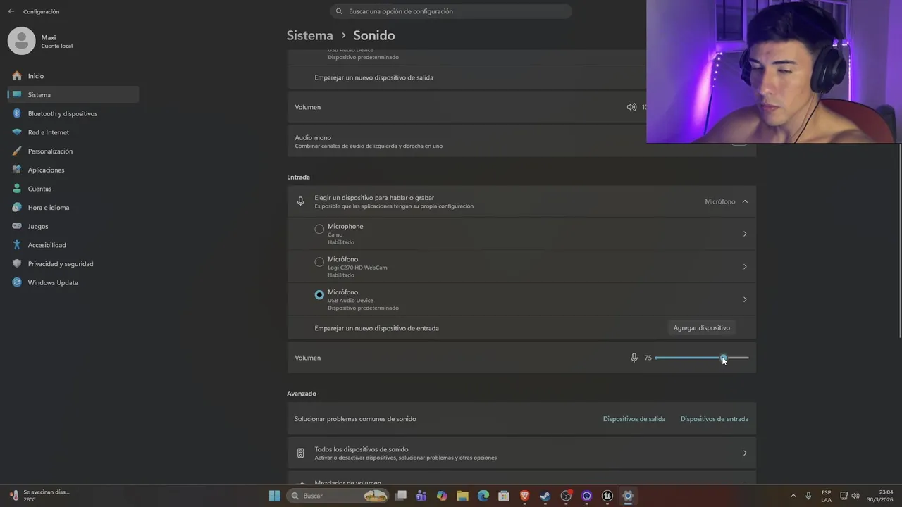Image resolution: width=902 pixels, height=507 pixels.
Task: Open Accesibilidad settings
Action: 73,245
